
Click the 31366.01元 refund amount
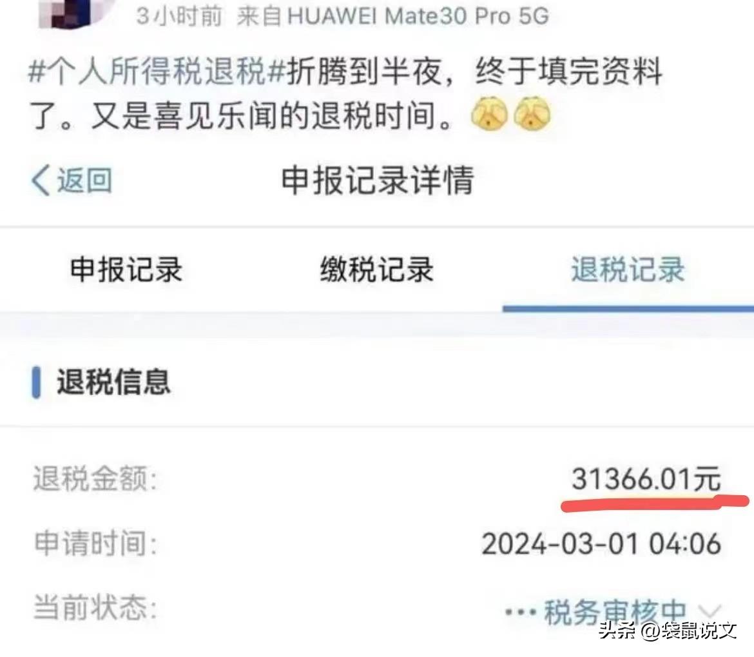click(x=646, y=480)
